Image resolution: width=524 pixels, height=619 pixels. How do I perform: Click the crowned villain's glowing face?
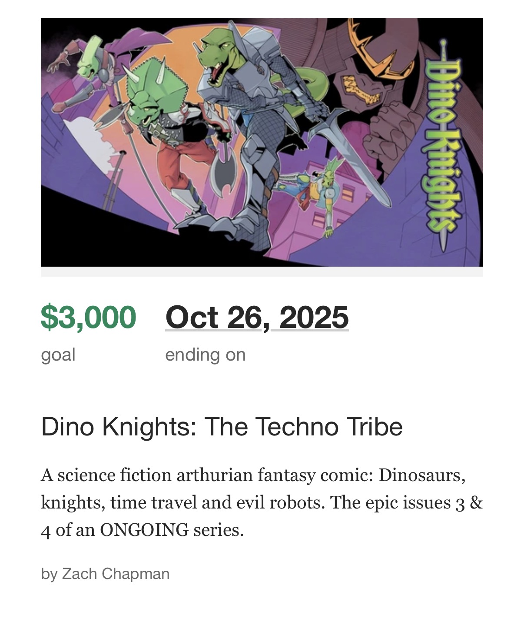(360, 89)
